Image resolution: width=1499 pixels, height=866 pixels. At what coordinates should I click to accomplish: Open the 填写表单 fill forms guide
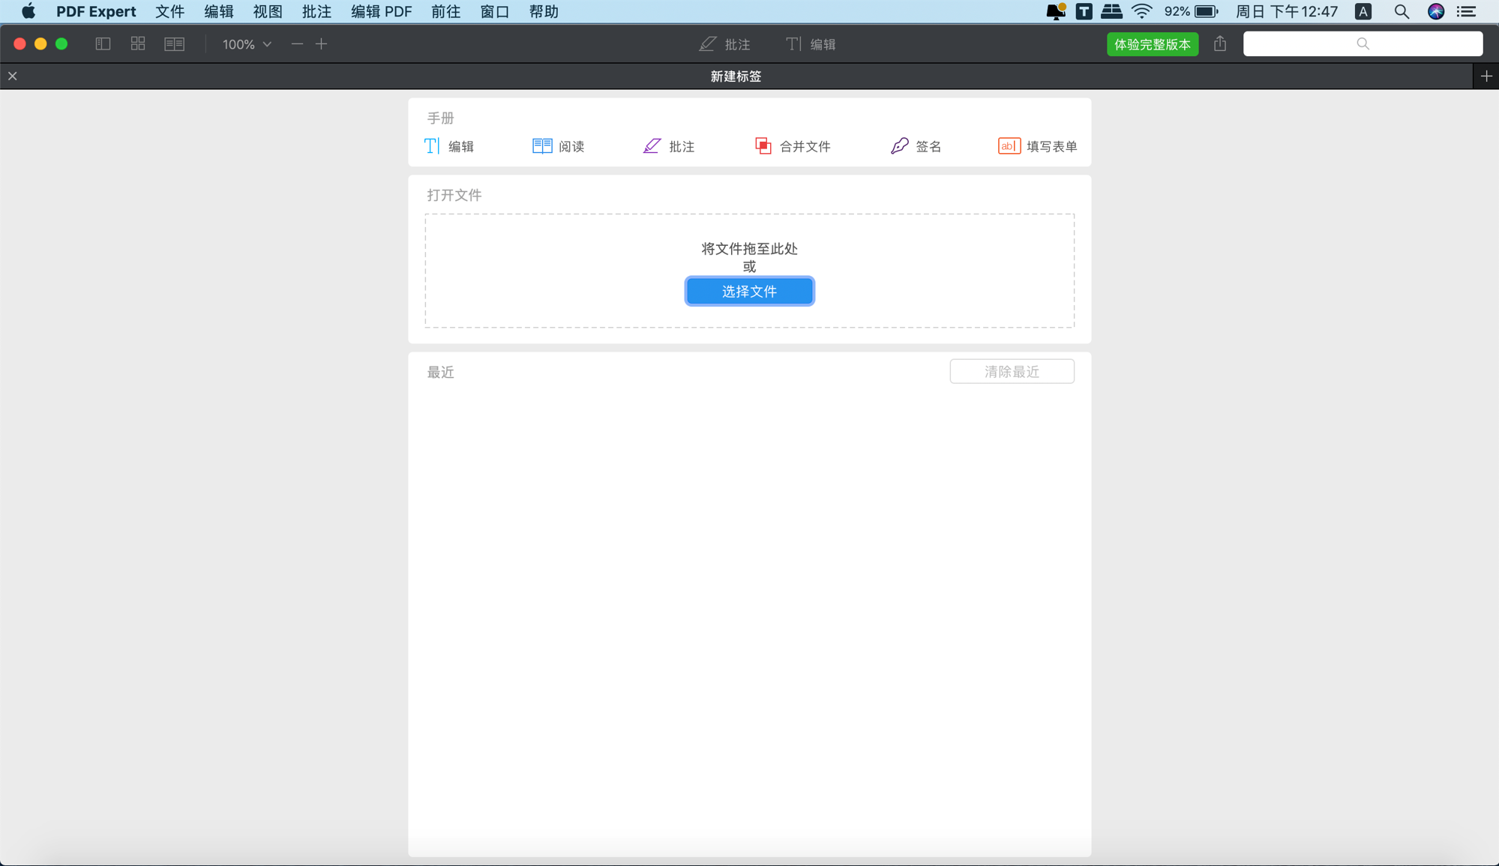click(1037, 146)
